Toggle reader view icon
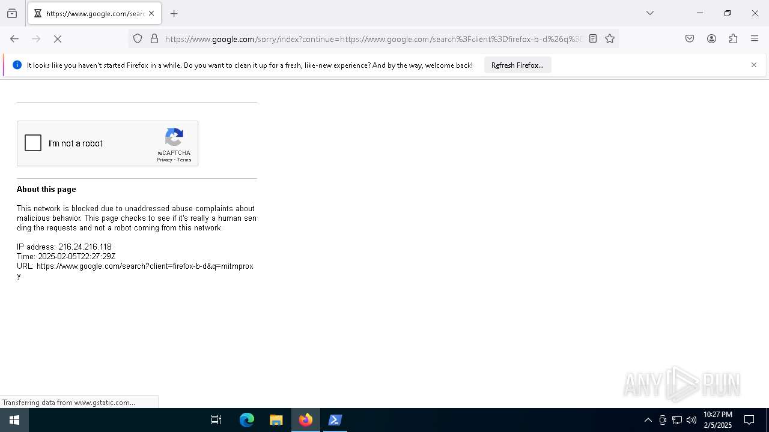Screen dimensions: 769x432 point(593,39)
